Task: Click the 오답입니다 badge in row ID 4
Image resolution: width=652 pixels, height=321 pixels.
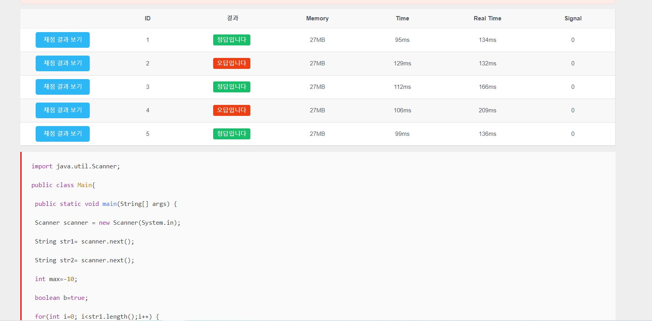Action: pos(232,110)
